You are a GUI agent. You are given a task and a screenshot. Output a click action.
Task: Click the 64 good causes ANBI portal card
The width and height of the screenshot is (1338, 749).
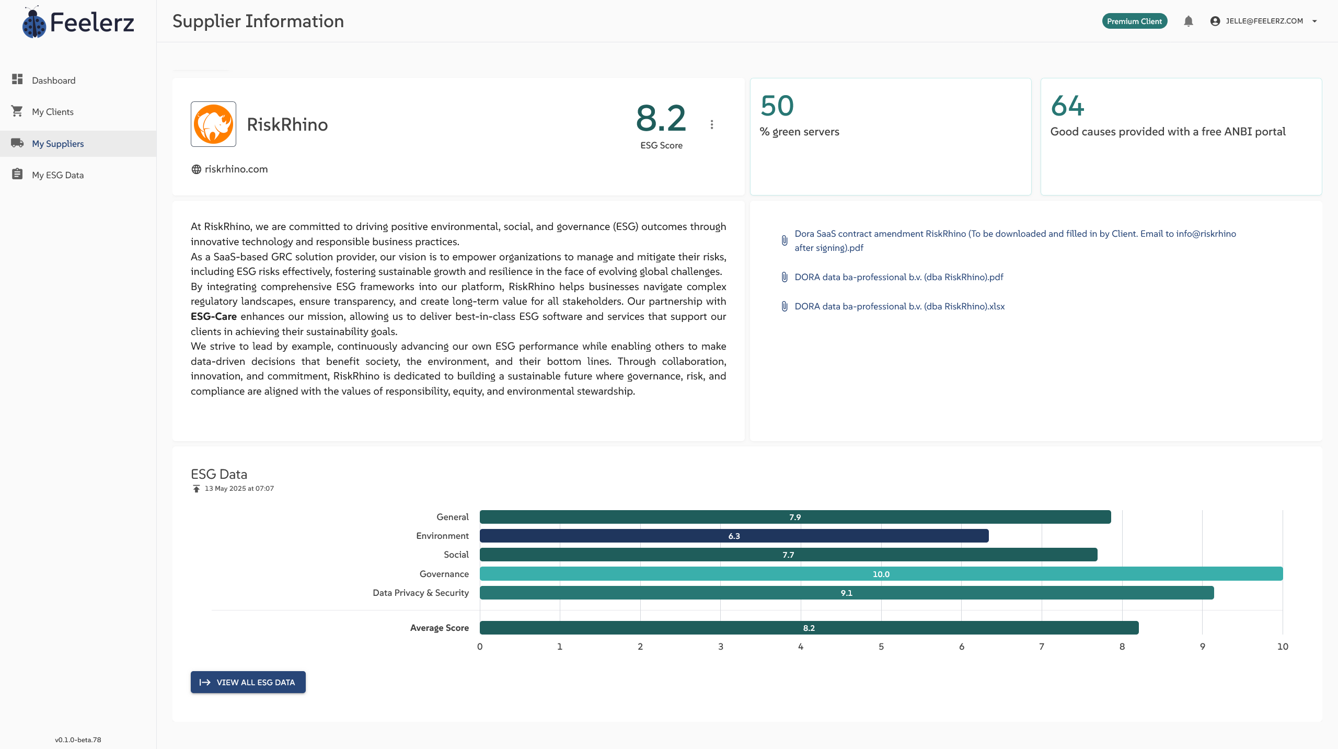(x=1181, y=136)
